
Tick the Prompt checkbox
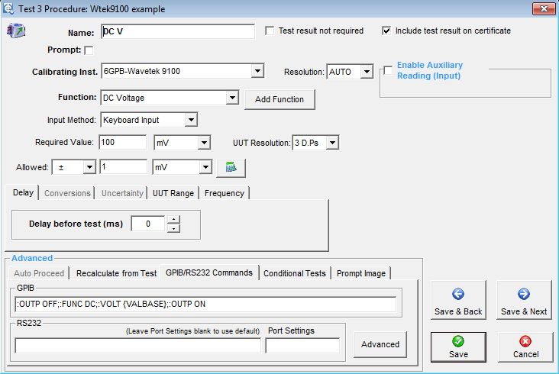coord(89,51)
